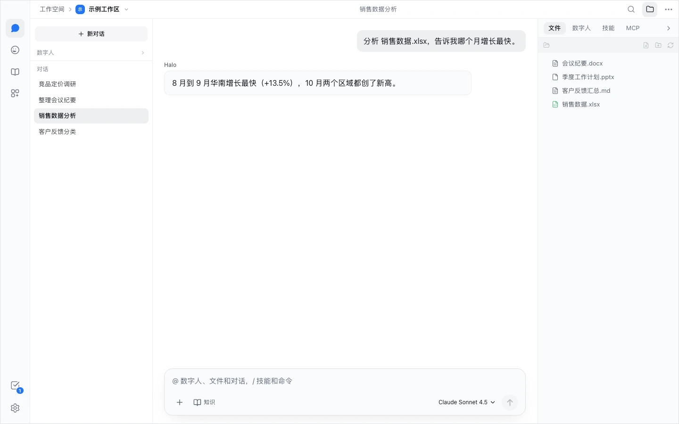Screen dimensions: 679x424
Task: Open the 竞品定价调研 conversation
Action: tap(91, 84)
